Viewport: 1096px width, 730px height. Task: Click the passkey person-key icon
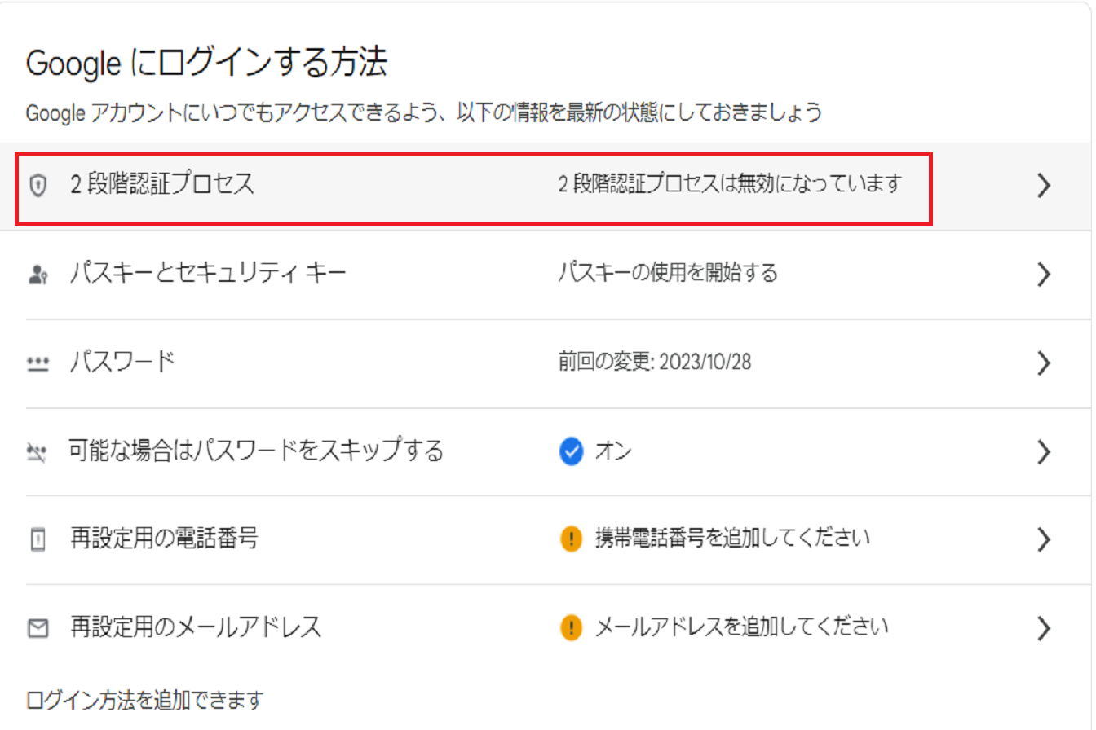(38, 275)
